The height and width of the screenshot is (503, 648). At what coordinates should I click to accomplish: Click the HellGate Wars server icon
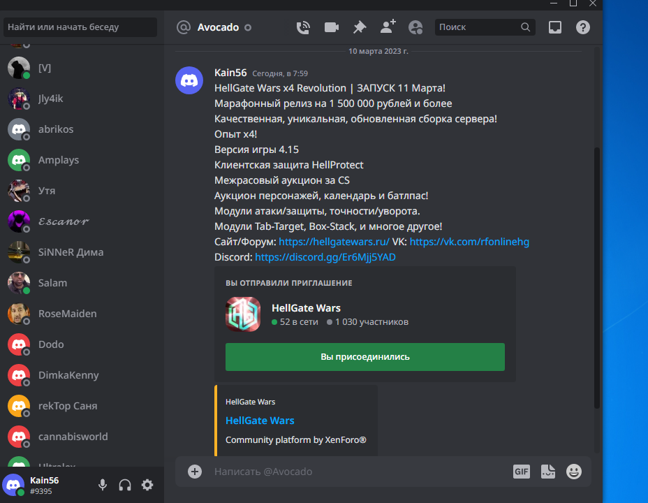(x=243, y=314)
